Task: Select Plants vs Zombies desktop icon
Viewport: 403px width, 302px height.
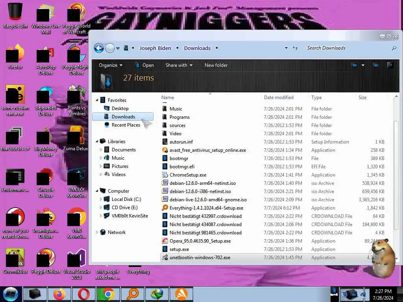Action: coord(77,101)
